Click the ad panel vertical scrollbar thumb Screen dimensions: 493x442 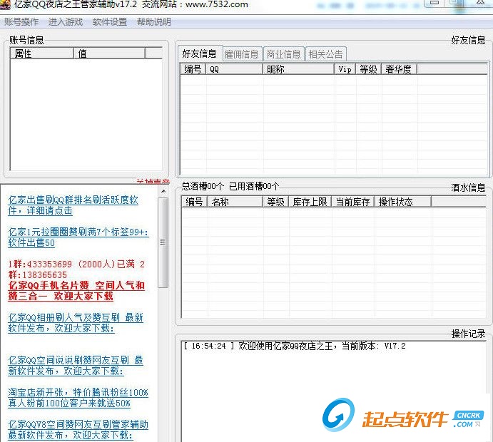163,242
